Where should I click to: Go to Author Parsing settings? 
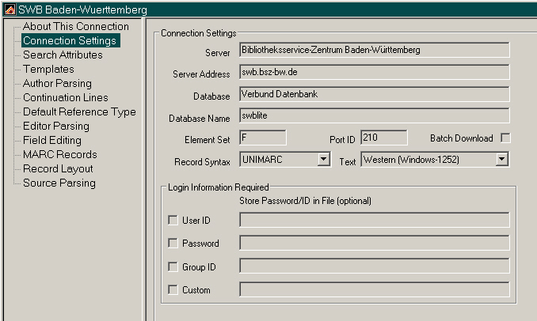tap(57, 83)
